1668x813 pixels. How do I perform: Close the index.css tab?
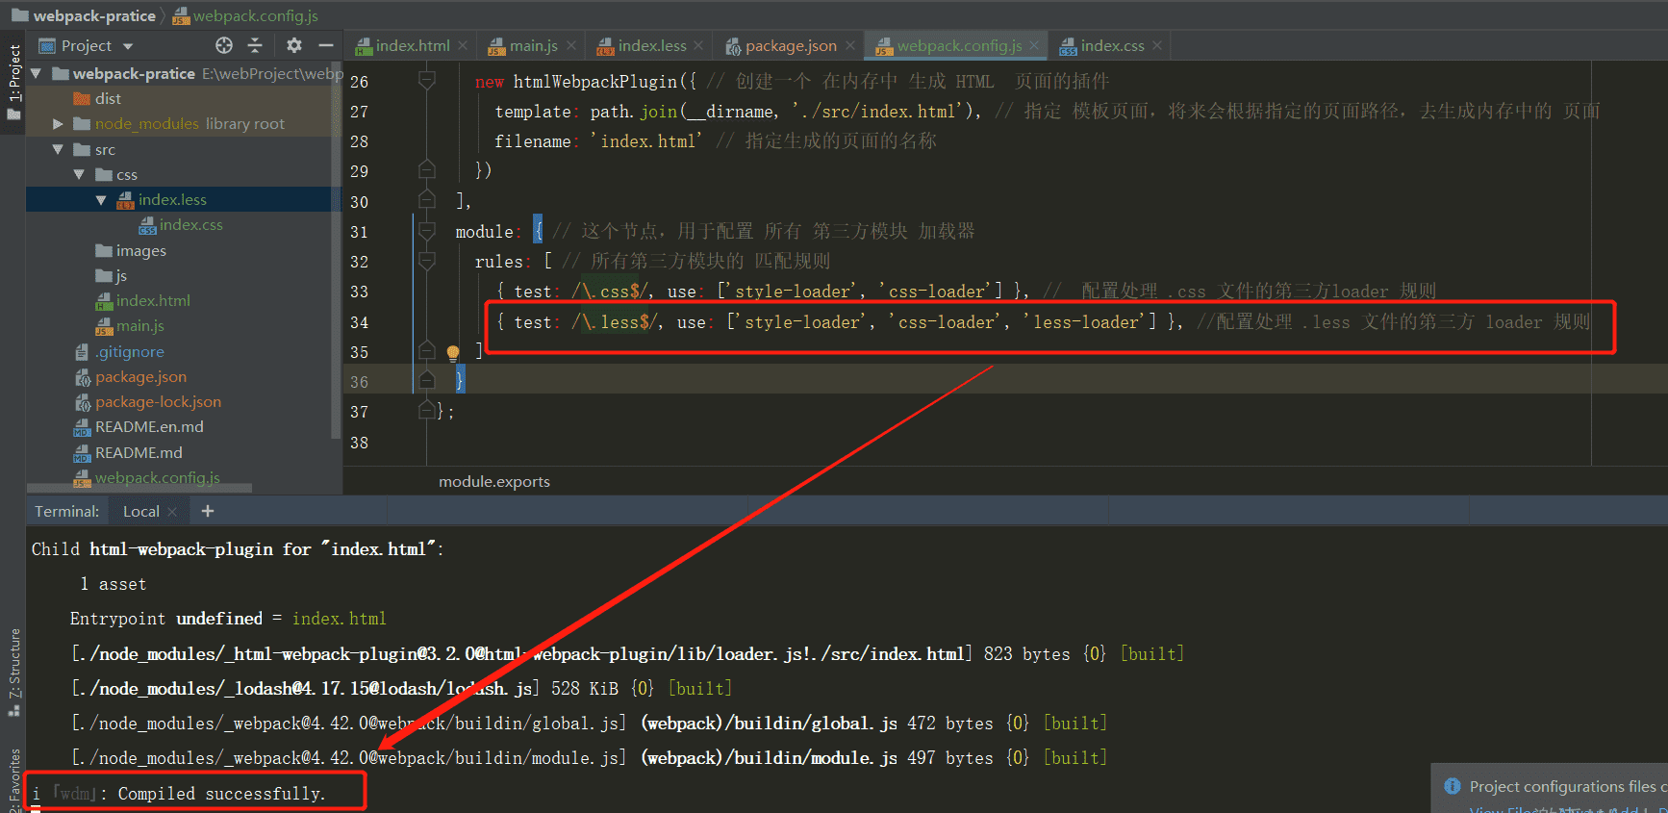tap(1157, 45)
